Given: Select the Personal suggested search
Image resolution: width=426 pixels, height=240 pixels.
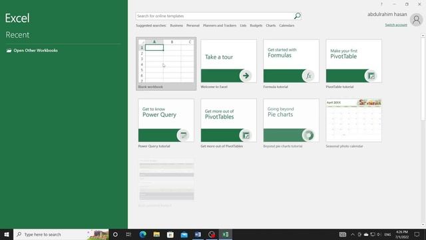Looking at the screenshot, I should pos(193,25).
